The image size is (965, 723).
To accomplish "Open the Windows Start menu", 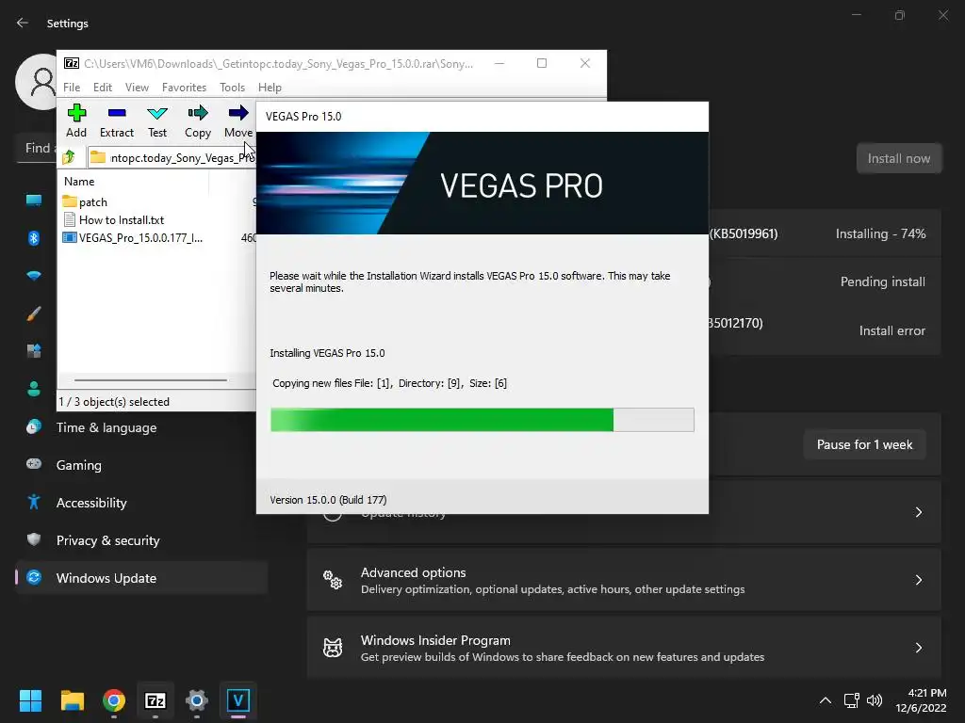I will 30,699.
